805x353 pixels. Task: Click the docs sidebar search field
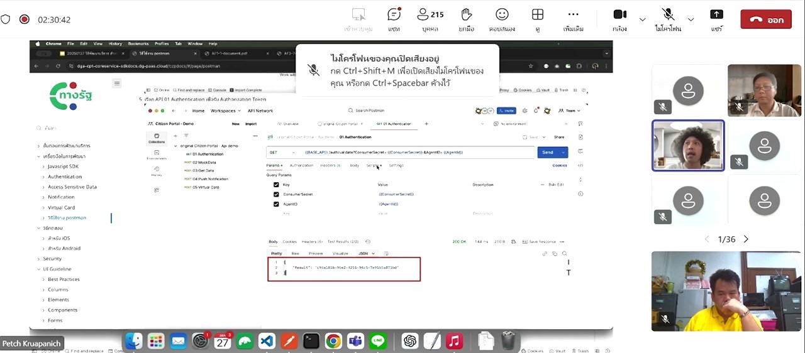72,128
